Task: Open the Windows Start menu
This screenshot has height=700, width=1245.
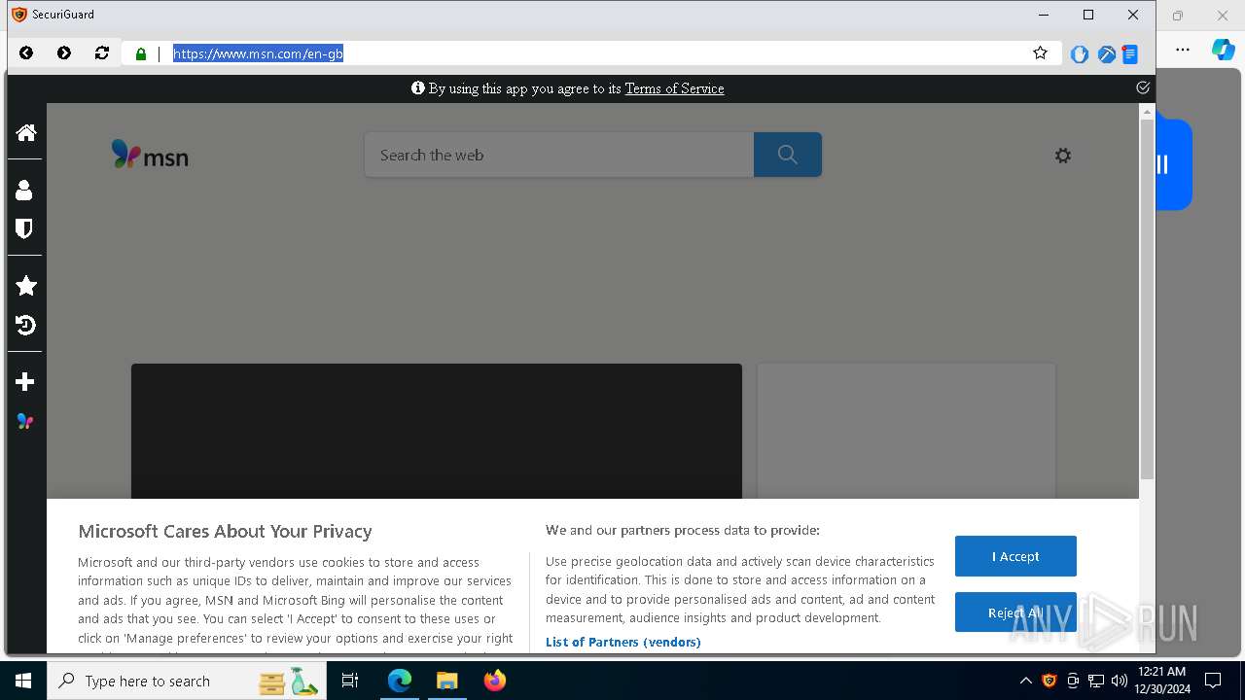Action: (x=23, y=681)
